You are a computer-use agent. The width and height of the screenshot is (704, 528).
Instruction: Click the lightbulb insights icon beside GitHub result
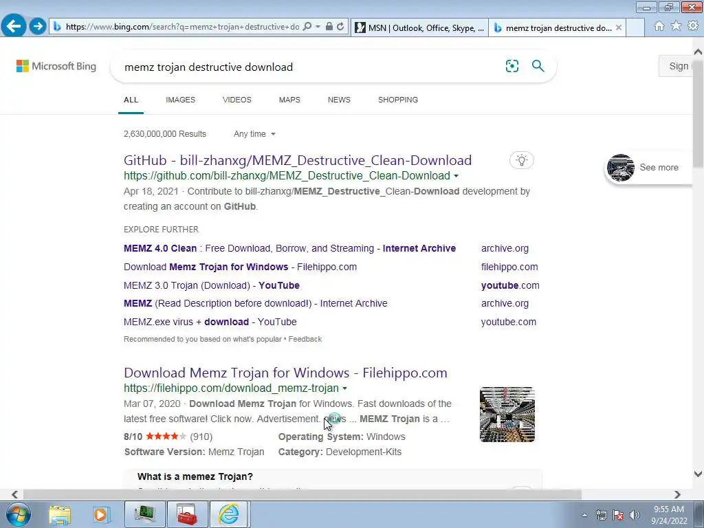(x=521, y=160)
